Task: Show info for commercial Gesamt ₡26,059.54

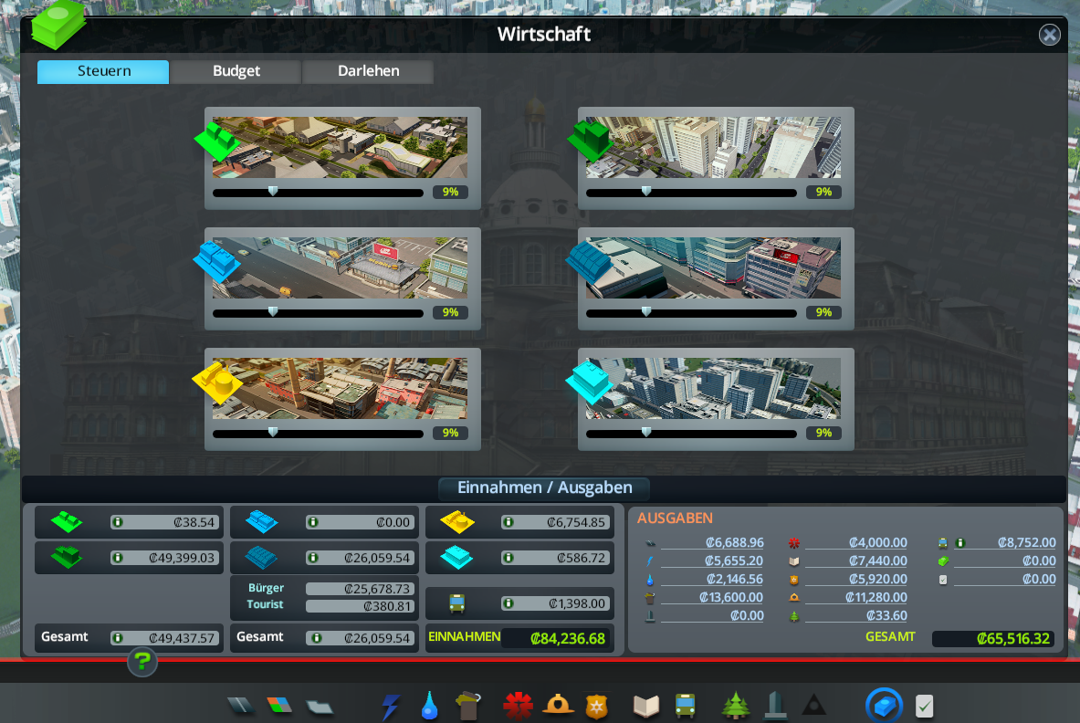Action: (x=316, y=638)
